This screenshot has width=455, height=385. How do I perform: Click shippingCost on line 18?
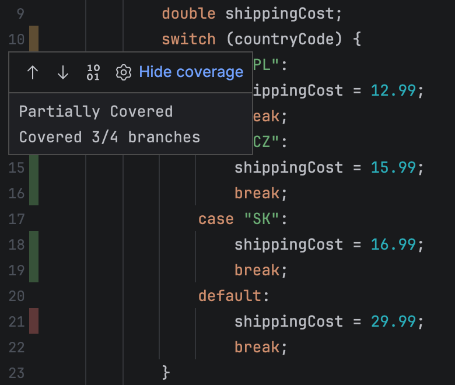pos(289,244)
